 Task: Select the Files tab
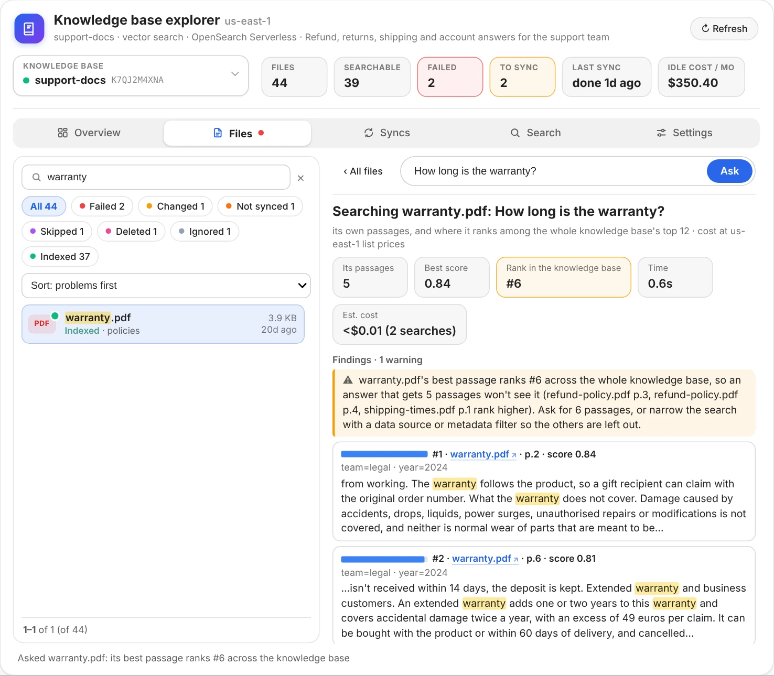pos(238,133)
